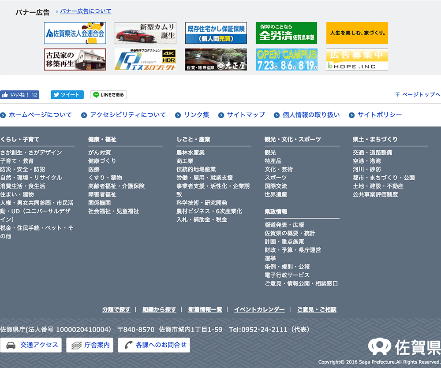Screen dimensions: 441x368
Task: Click the 全労済 green banner
Action: [286, 33]
